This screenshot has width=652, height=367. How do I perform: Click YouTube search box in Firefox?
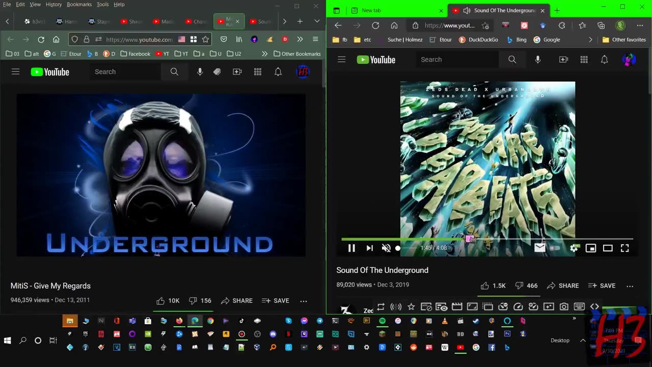click(126, 72)
